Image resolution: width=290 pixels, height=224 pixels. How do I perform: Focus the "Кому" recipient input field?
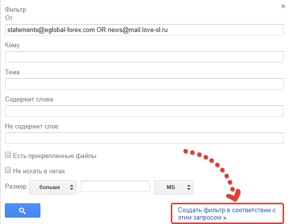144,57
